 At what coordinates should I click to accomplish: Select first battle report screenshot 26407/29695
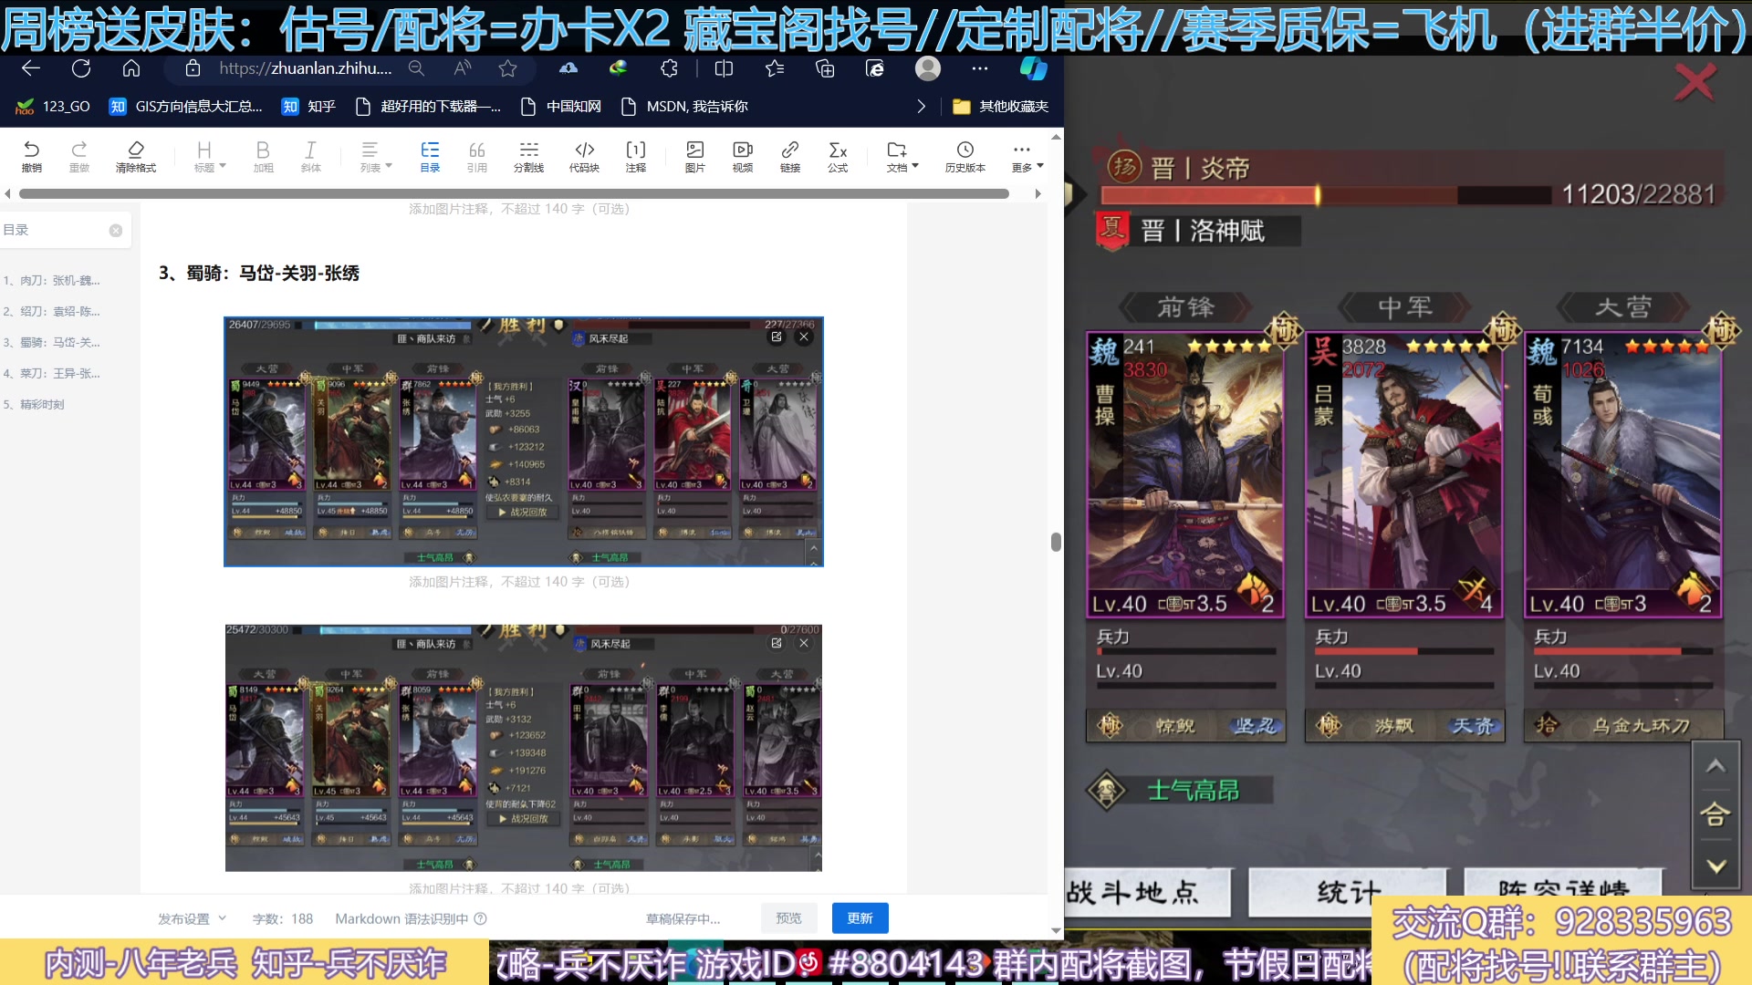click(524, 441)
